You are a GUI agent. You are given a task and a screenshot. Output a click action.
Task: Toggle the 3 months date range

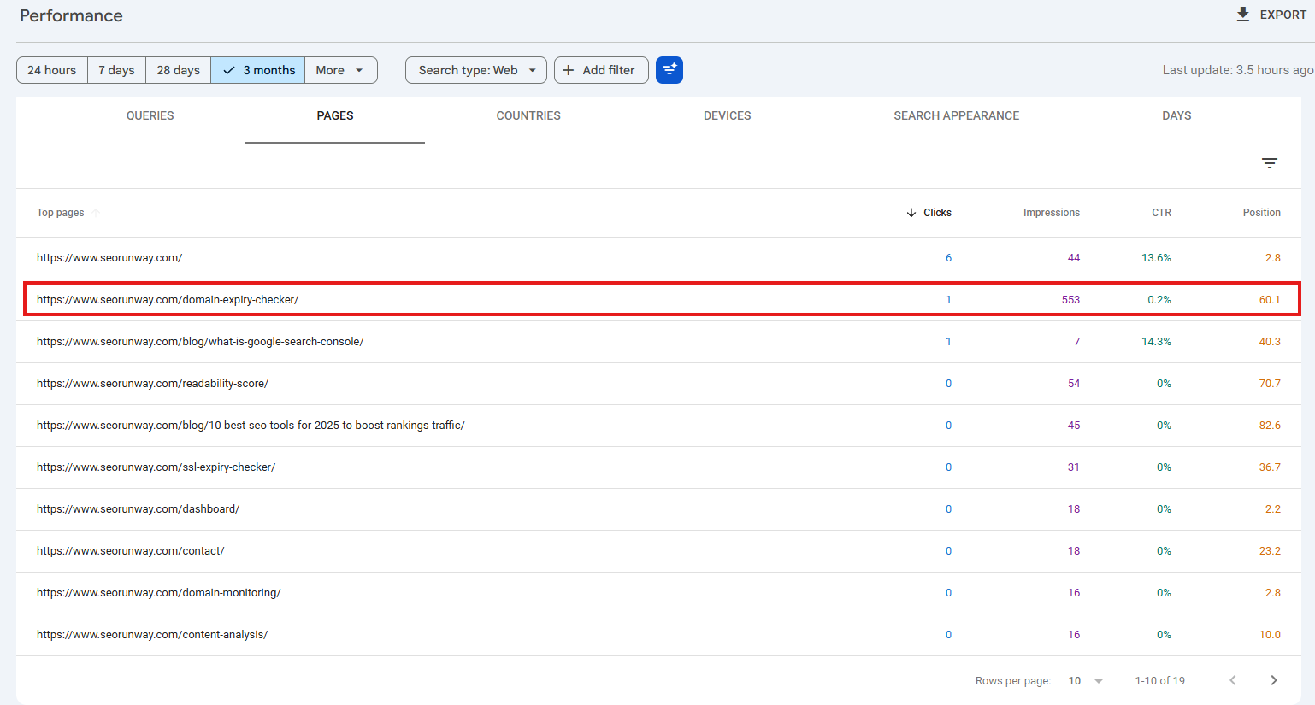258,70
